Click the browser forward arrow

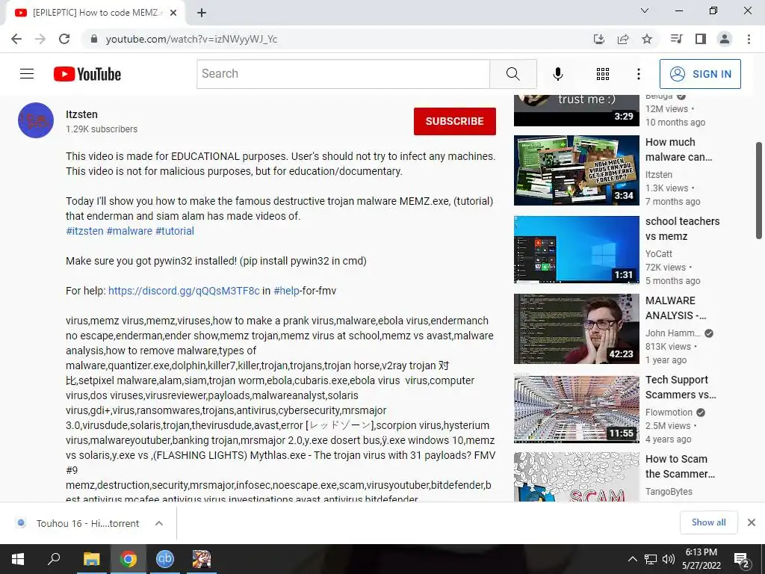[x=40, y=39]
